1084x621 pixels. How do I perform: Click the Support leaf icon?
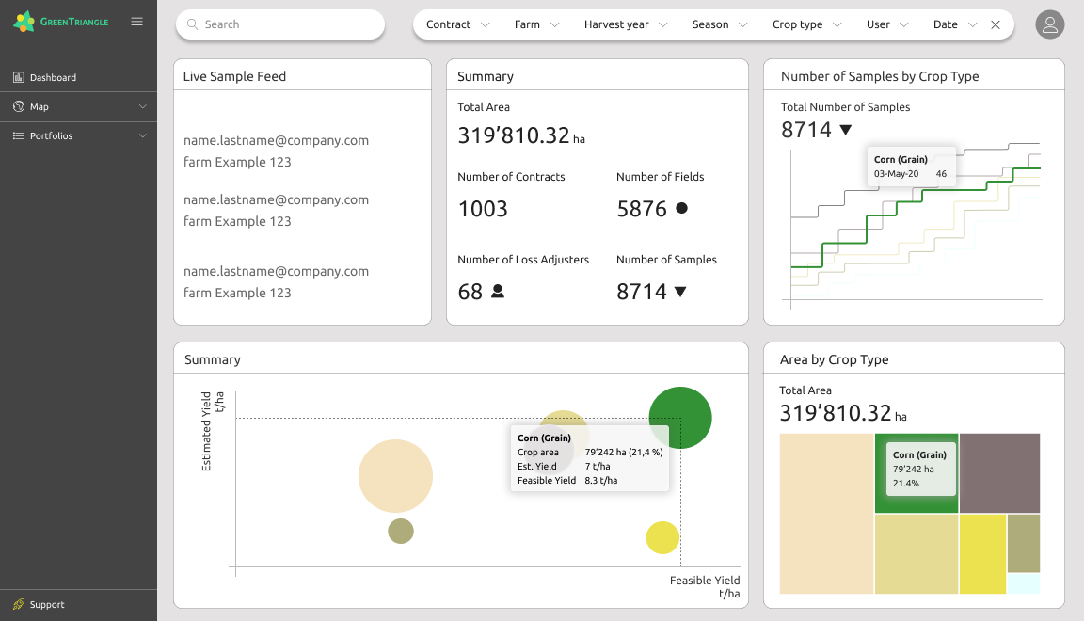pos(19,604)
